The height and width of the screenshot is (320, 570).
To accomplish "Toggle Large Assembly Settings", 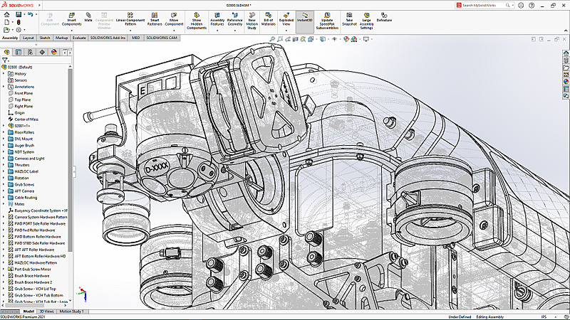I will (x=368, y=20).
